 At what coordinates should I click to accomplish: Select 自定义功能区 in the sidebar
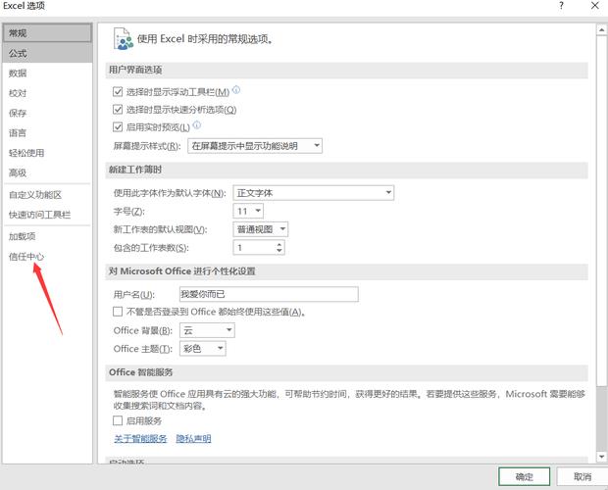(x=35, y=195)
